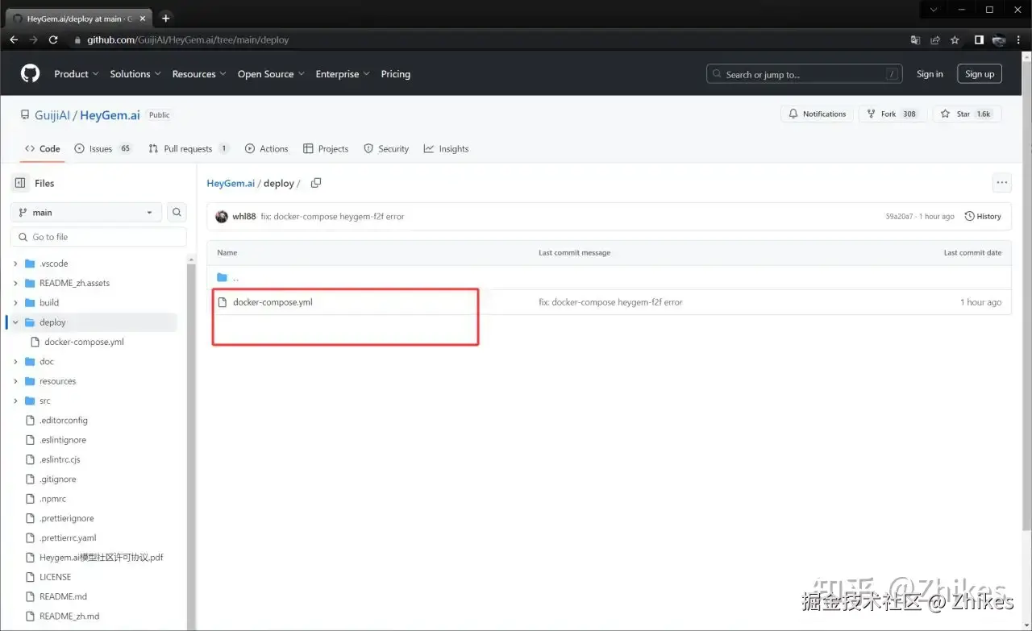Expand the src folder chevron
The height and width of the screenshot is (631, 1032).
pos(15,401)
